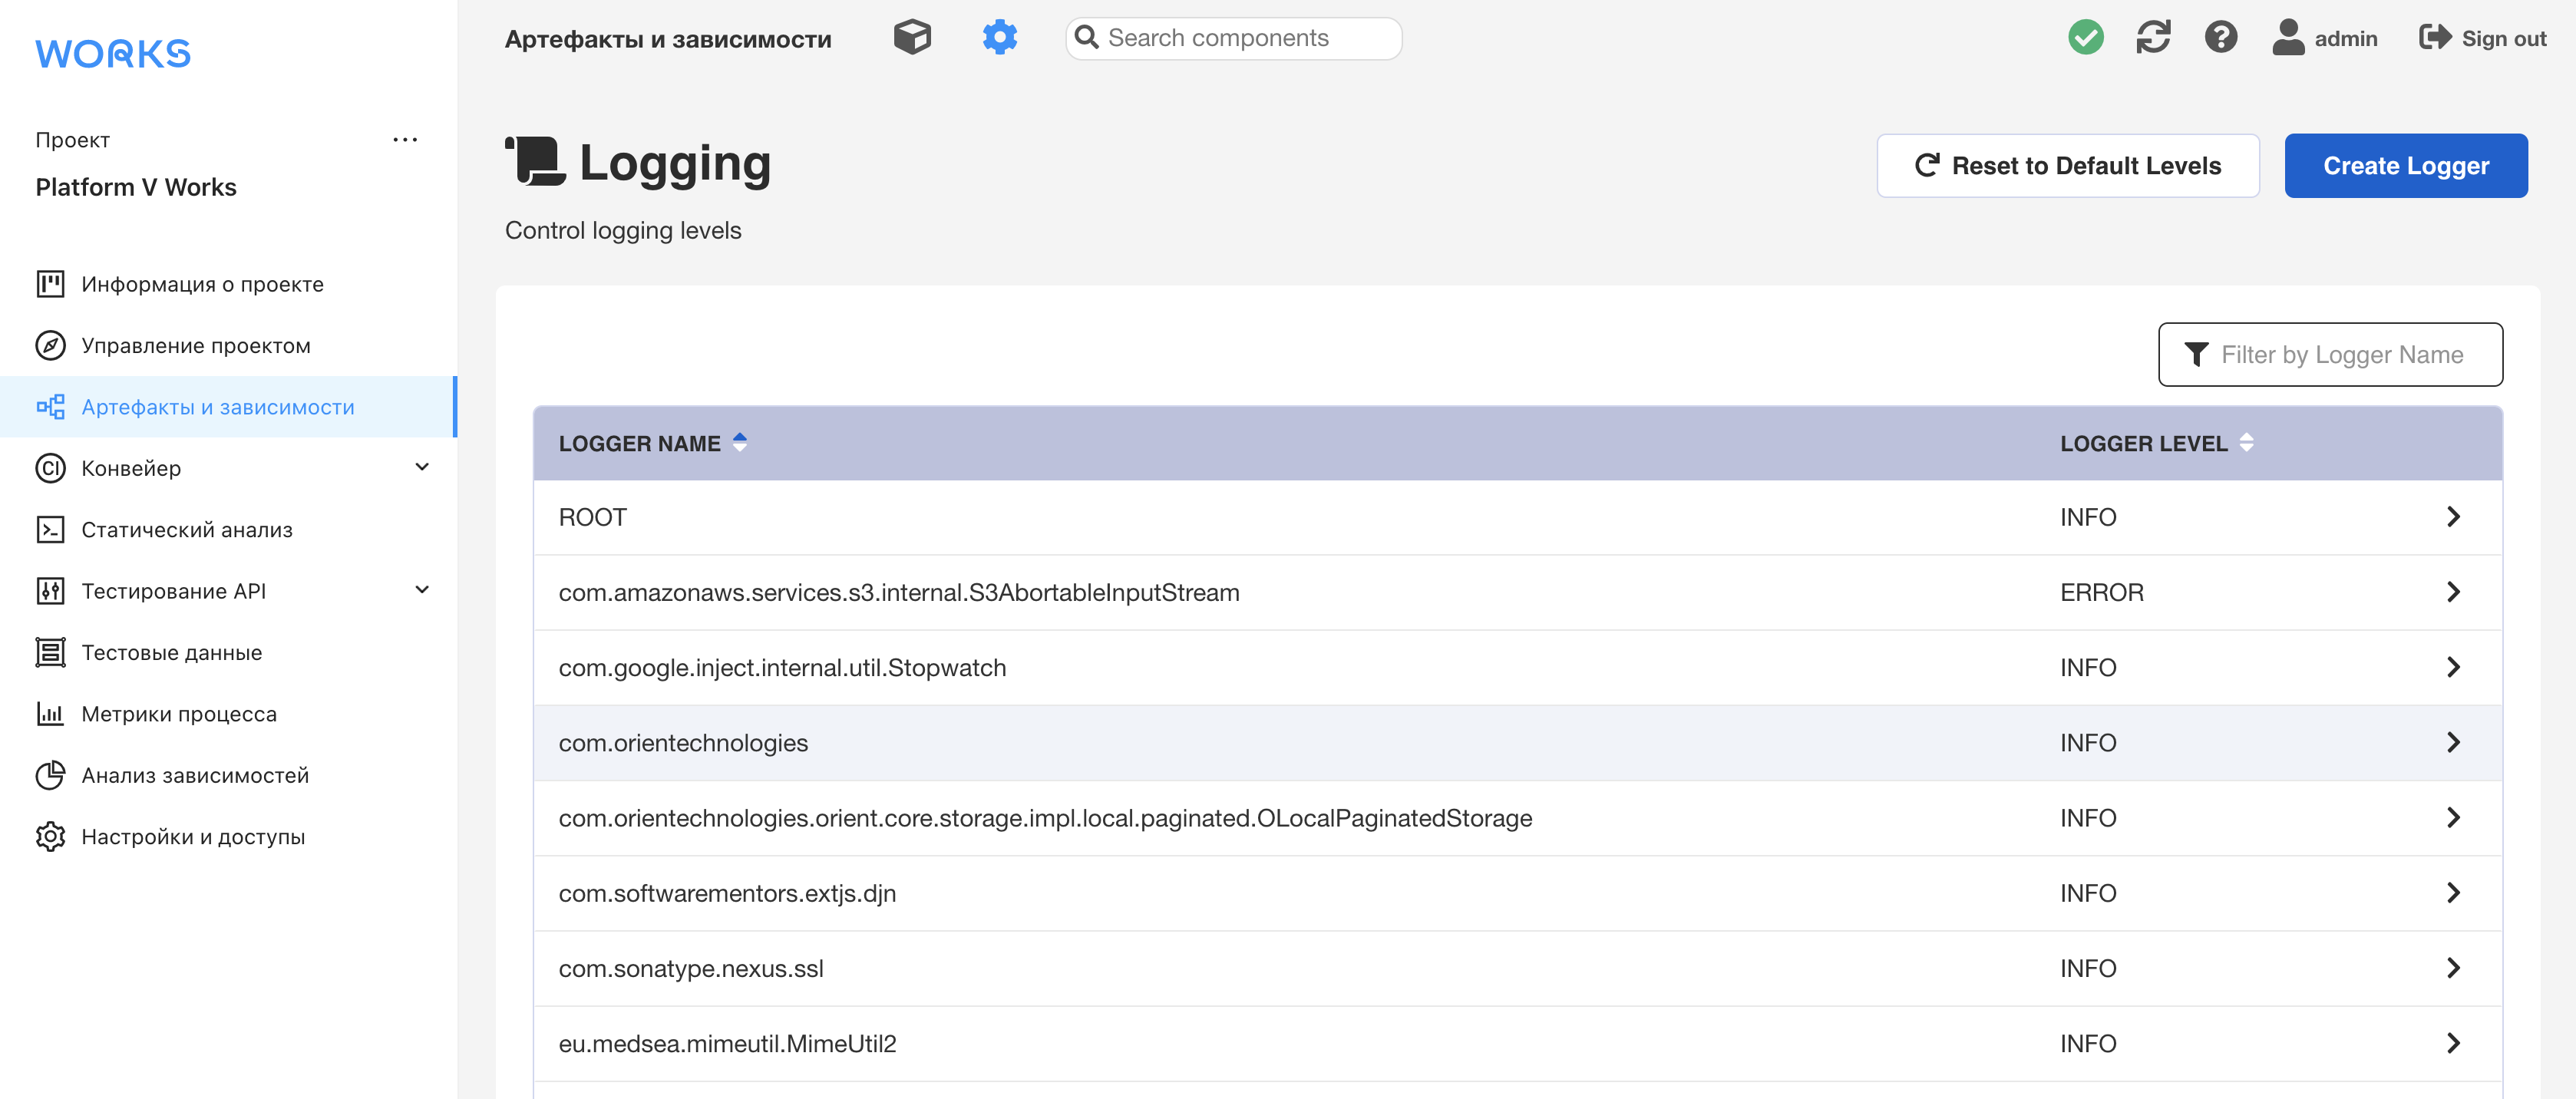The image size is (2576, 1099).
Task: Open the administration gear icon
Action: tap(999, 38)
